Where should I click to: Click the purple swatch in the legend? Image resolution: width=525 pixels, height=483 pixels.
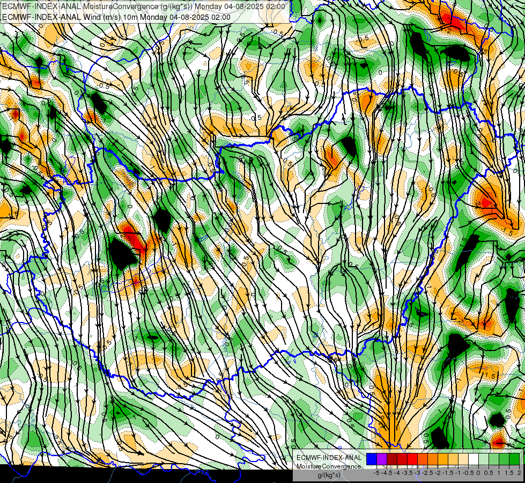coord(382,459)
